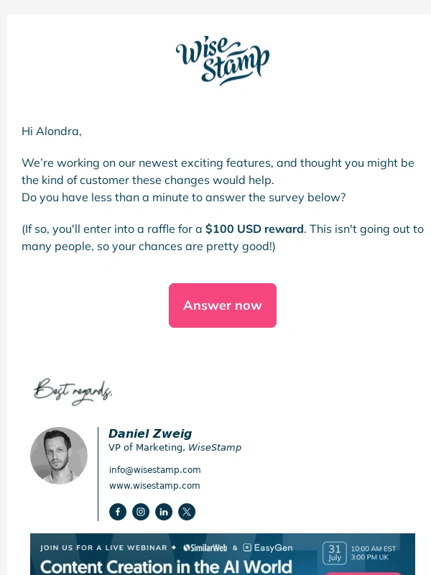Click the Daniel Zweig name in signature
431x575 pixels.
pos(150,433)
